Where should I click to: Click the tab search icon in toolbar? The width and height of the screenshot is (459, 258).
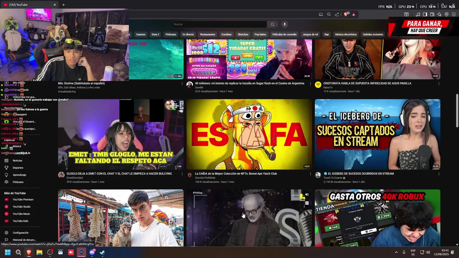tap(406, 14)
